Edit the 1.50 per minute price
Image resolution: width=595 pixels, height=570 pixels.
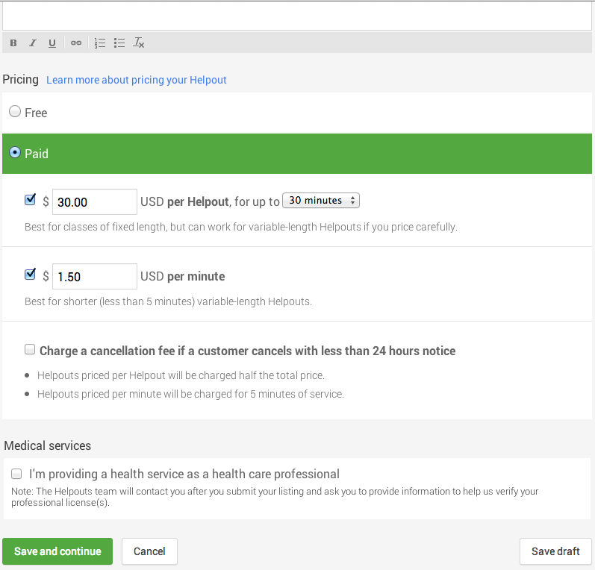95,277
